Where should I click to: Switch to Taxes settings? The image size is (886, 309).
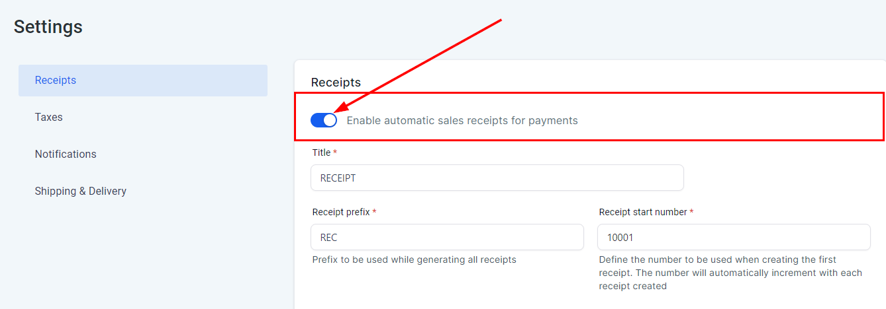tap(49, 118)
